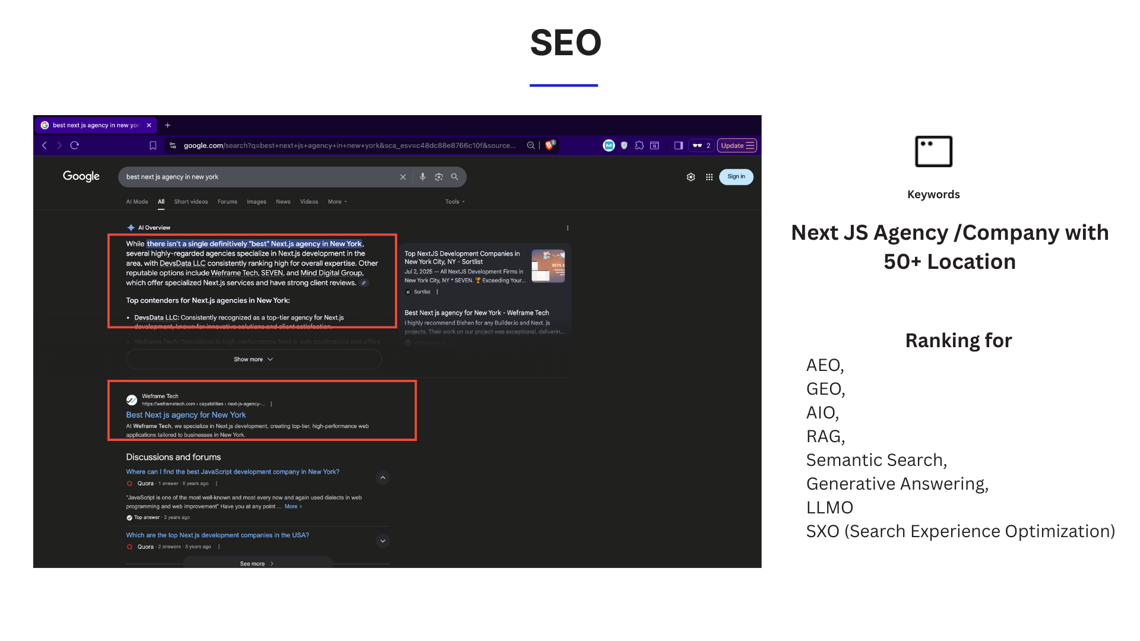The height and width of the screenshot is (641, 1140).
Task: Click the magnifying glass search icon
Action: coord(454,176)
